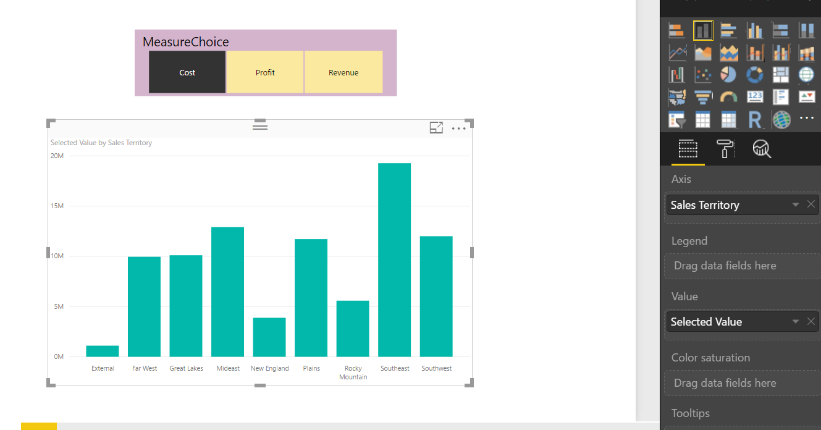This screenshot has height=430, width=821.
Task: Remove Sales Territory from the Axis
Action: pyautogui.click(x=810, y=204)
